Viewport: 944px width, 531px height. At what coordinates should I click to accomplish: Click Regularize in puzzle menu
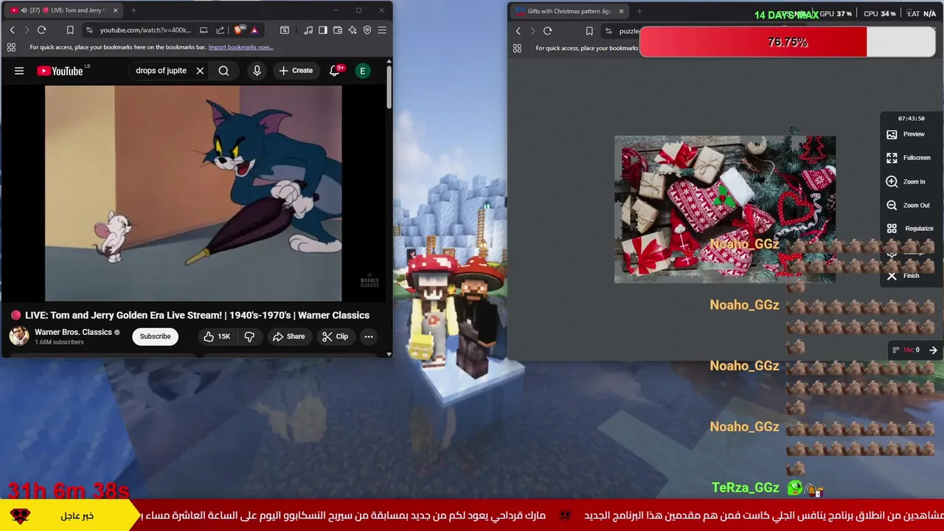coord(910,229)
